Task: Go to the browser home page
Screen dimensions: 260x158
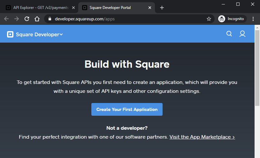Action: pyautogui.click(x=37, y=19)
